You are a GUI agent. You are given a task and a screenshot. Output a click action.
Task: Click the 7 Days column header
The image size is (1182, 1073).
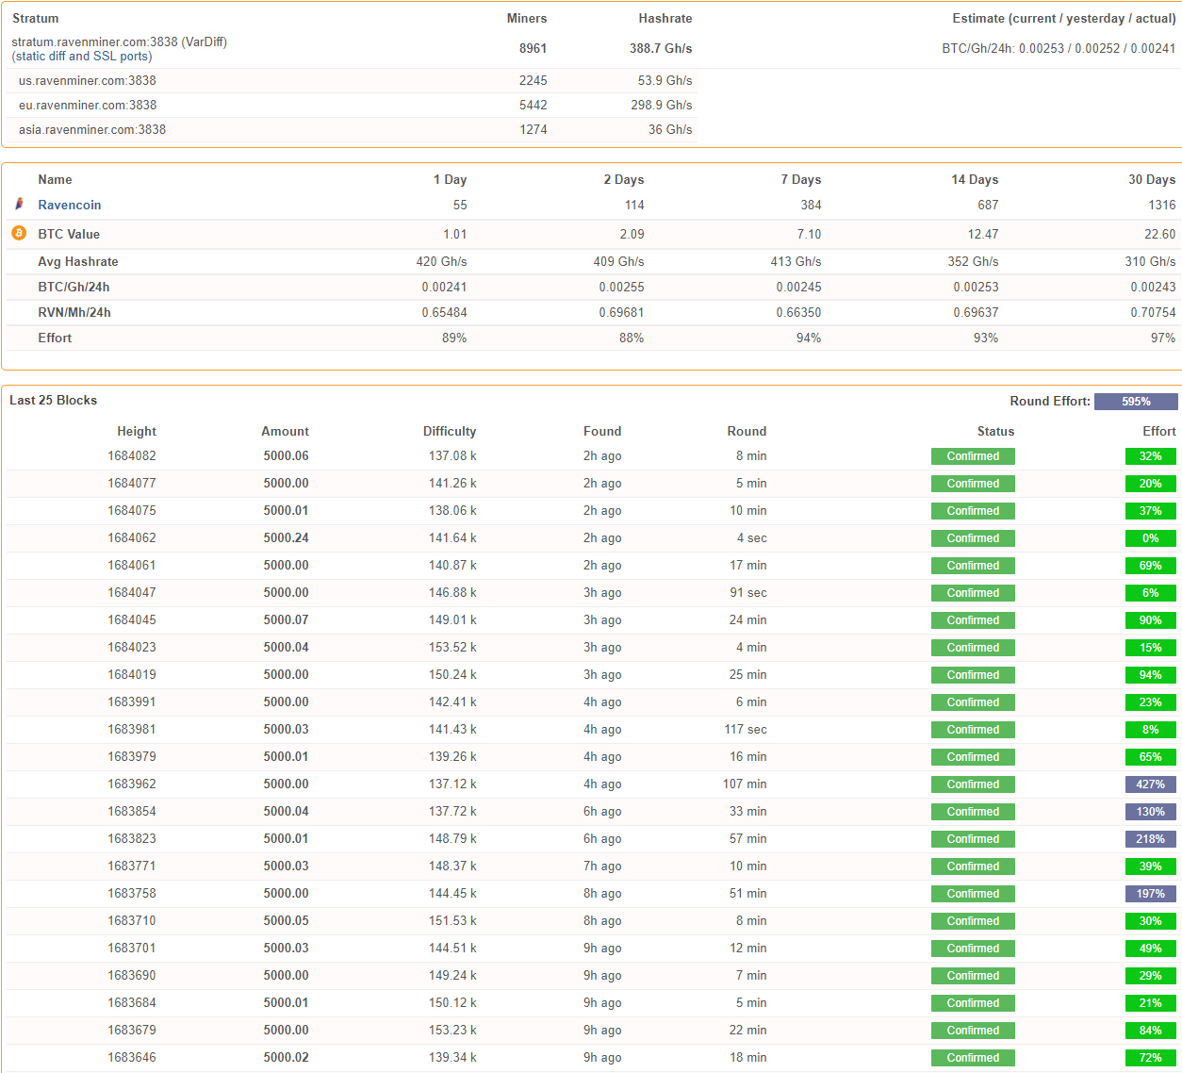pos(801,179)
